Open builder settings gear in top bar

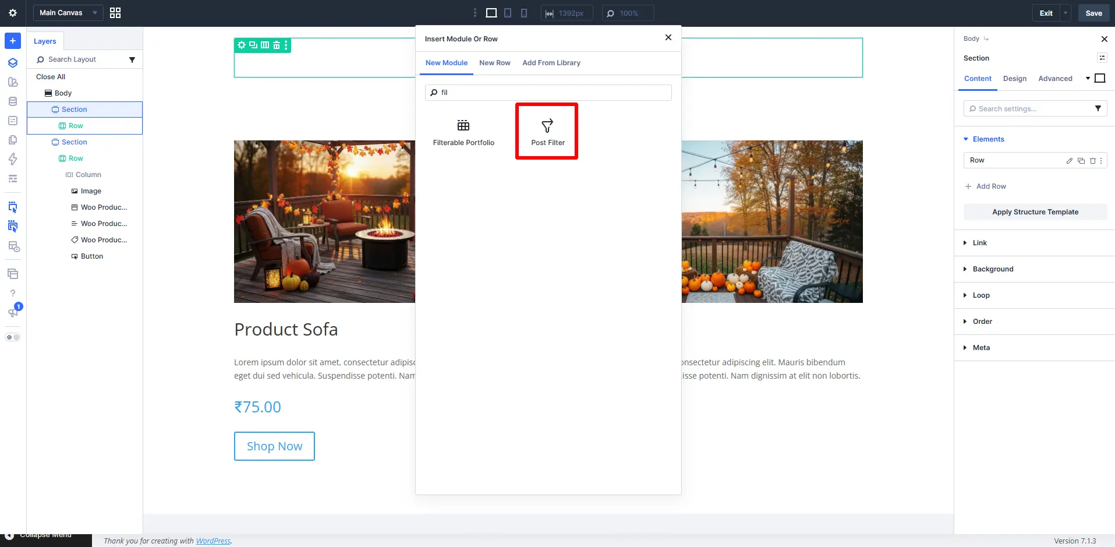13,13
